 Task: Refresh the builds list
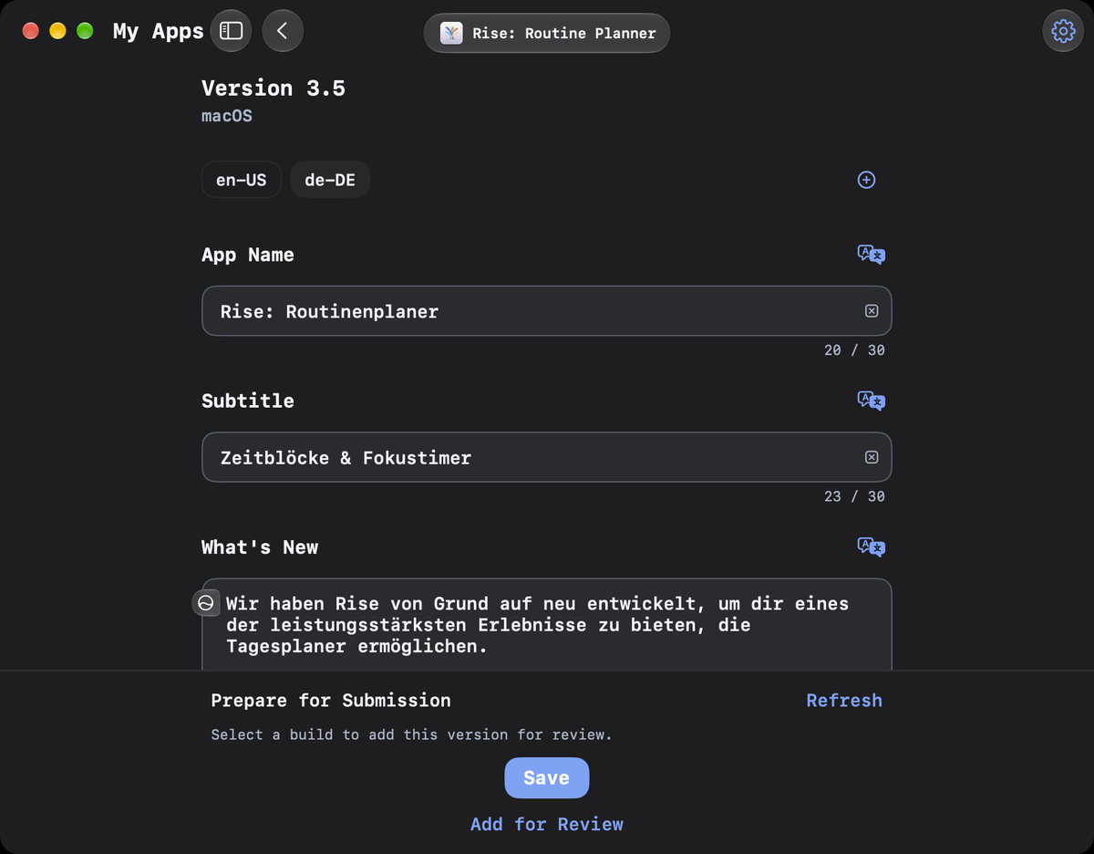844,701
